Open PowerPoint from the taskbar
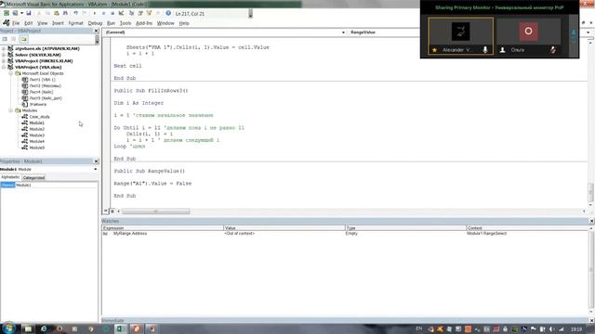 pos(137,328)
